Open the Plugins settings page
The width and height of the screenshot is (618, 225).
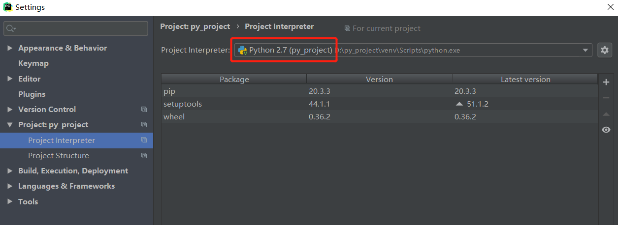32,94
